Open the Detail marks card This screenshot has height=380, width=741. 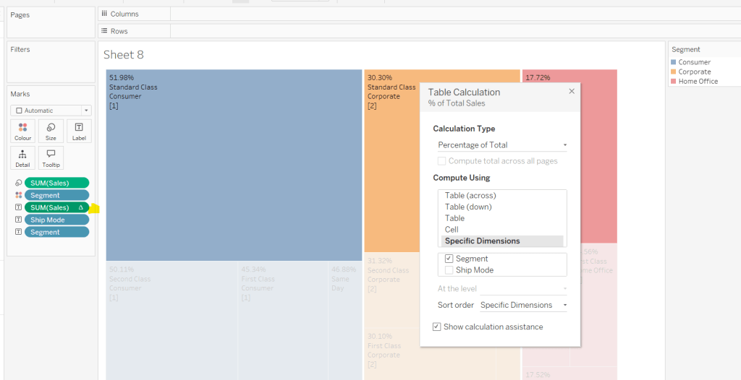[23, 157]
